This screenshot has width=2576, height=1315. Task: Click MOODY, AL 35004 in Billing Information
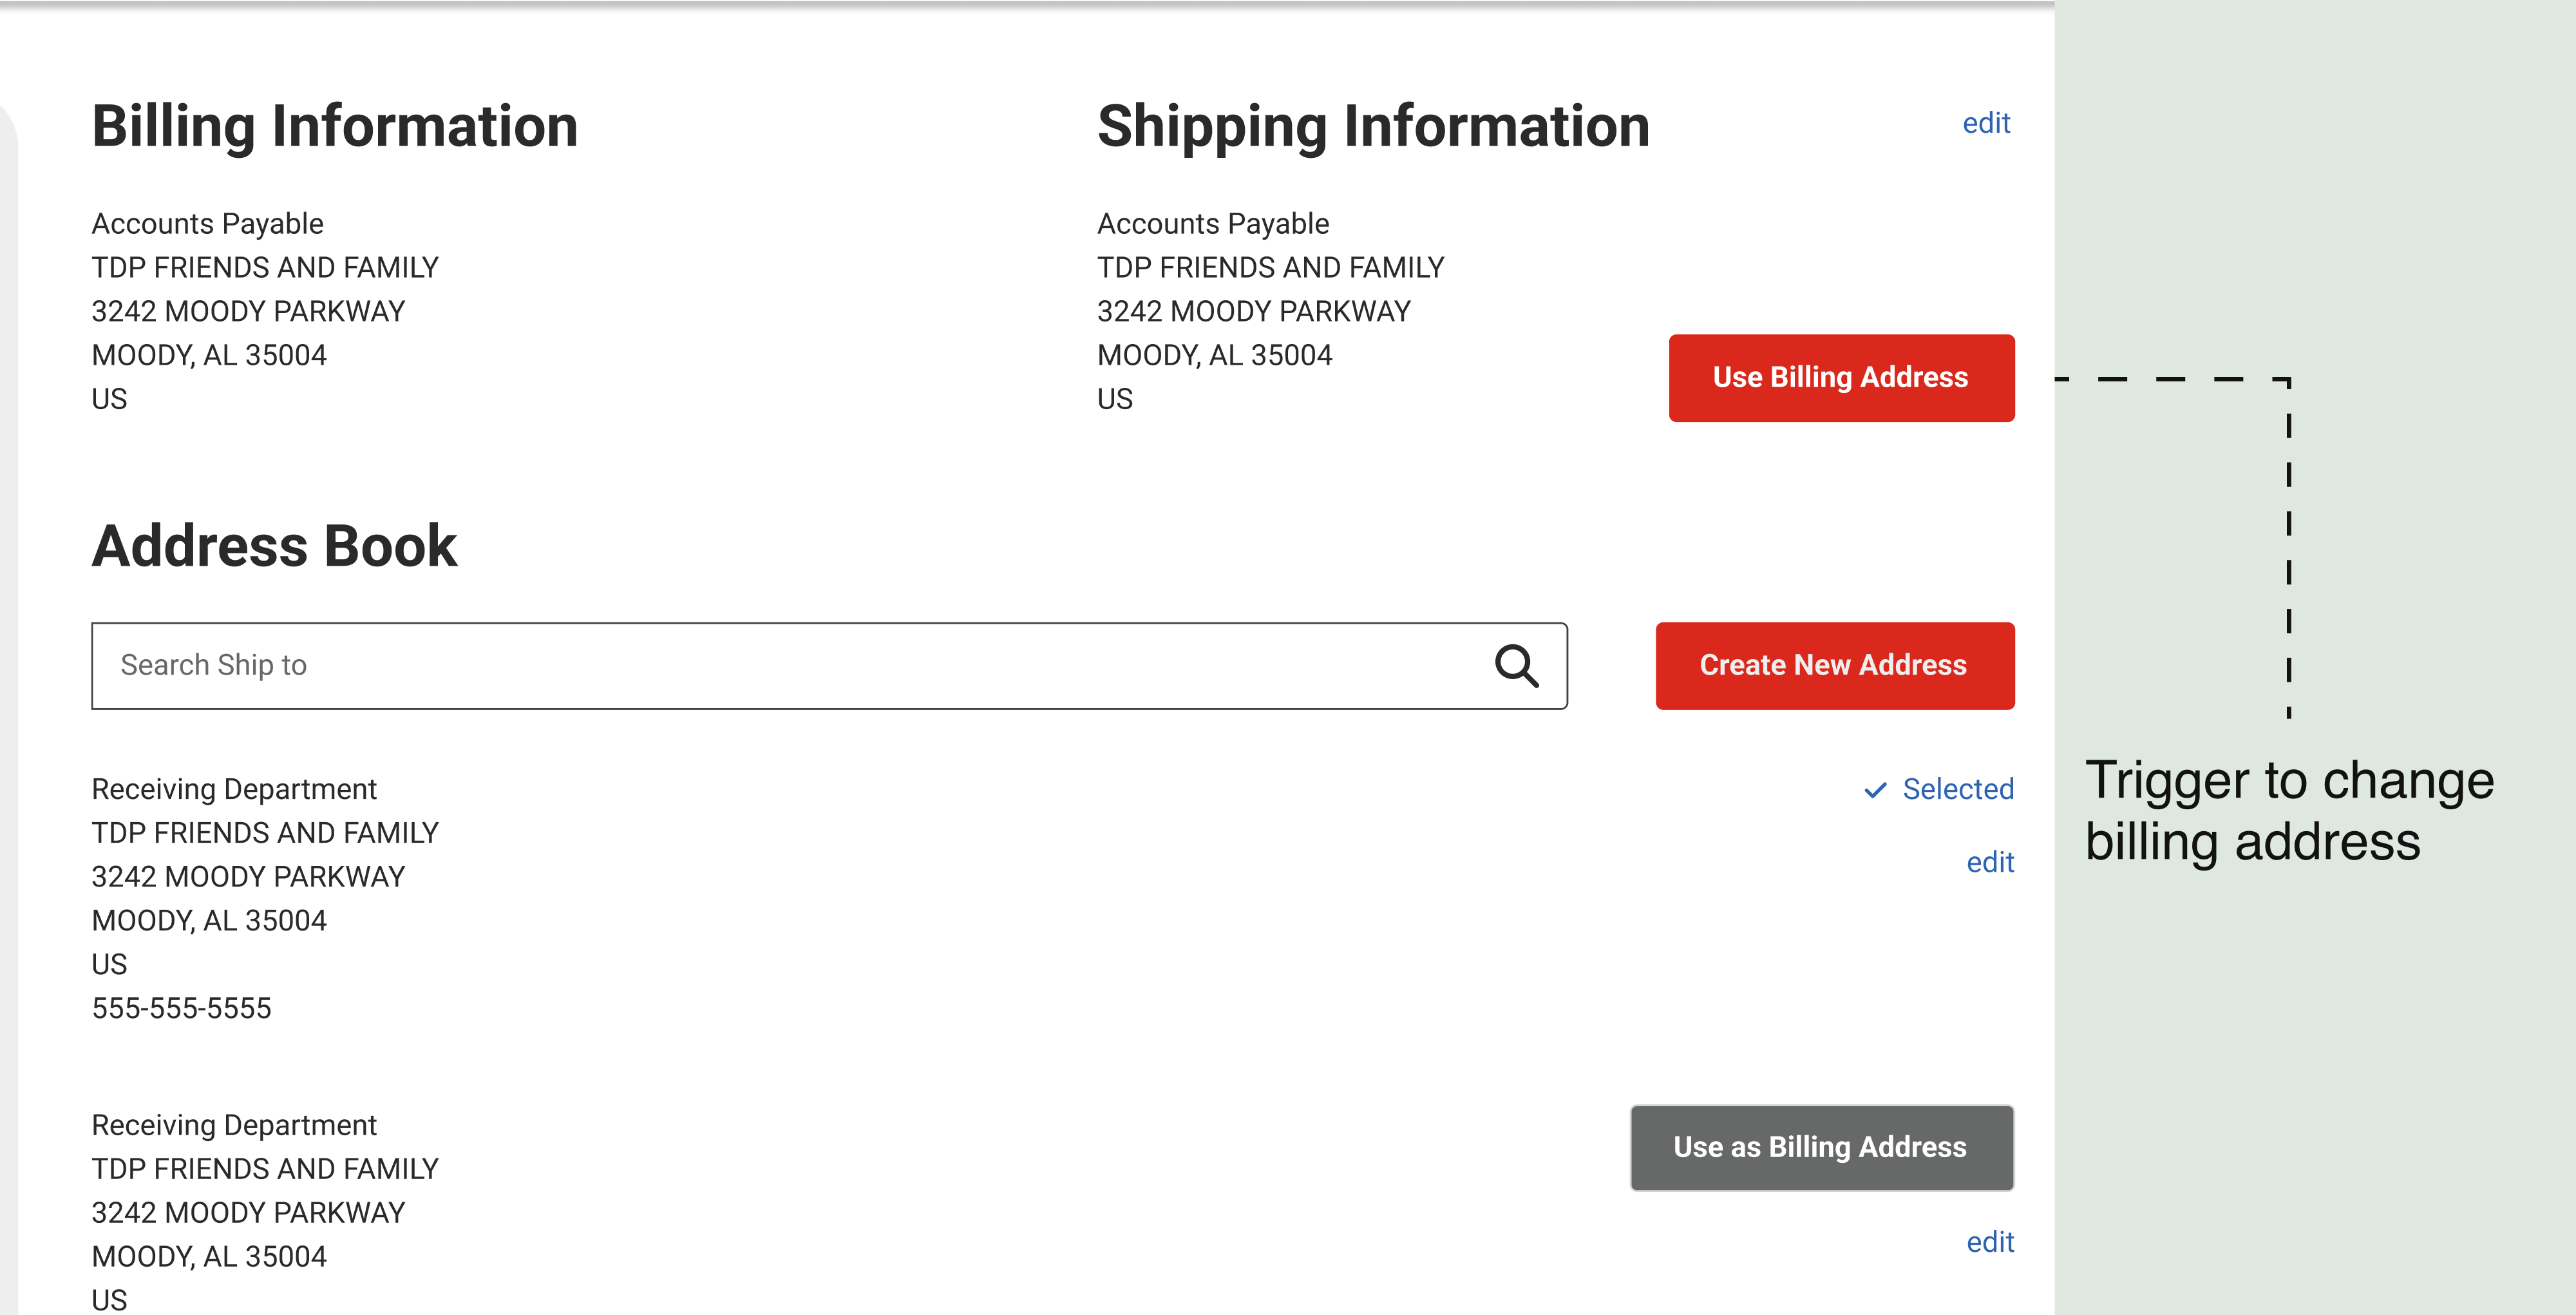(209, 355)
